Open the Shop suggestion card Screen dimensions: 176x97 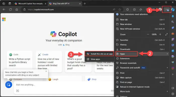click(99, 78)
